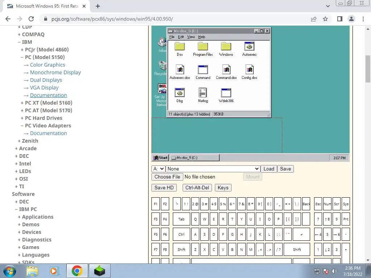Click the Save button
This screenshot has height=278, width=371.
click(285, 169)
